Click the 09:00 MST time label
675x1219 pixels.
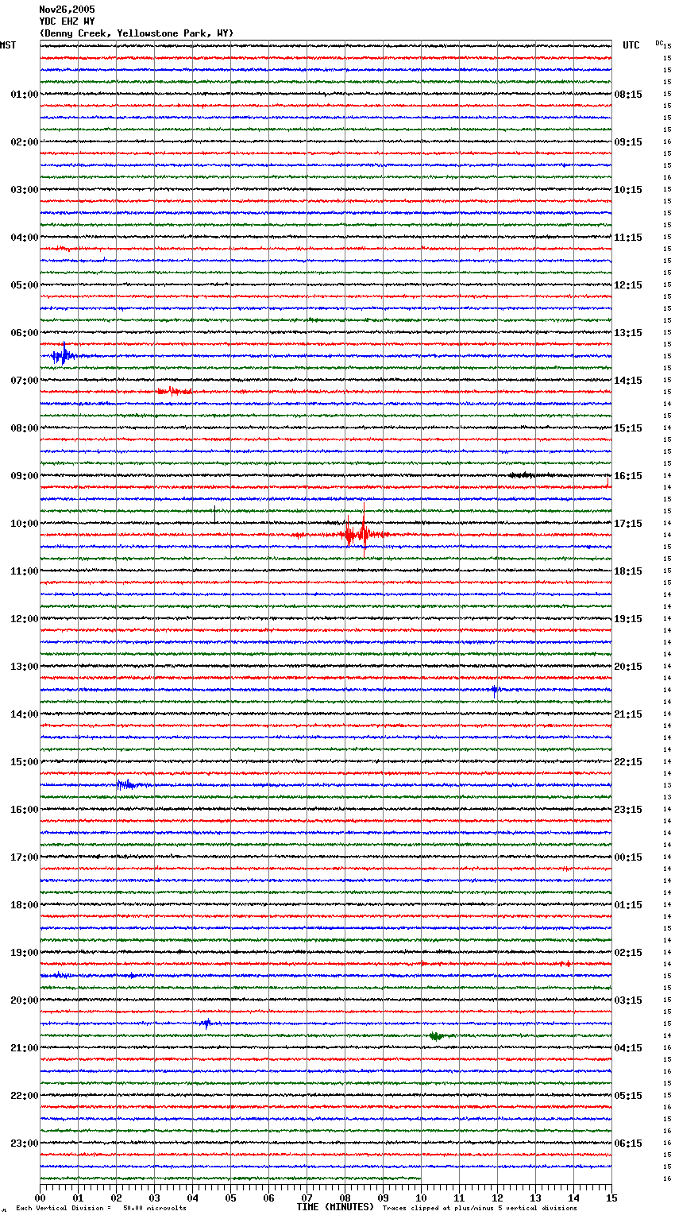[x=24, y=476]
